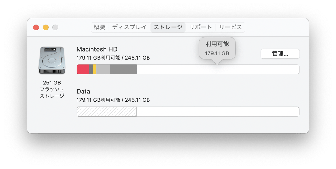This screenshot has height=169, width=336.
Task: Click the gray zoom window button
Action: [x=56, y=27]
